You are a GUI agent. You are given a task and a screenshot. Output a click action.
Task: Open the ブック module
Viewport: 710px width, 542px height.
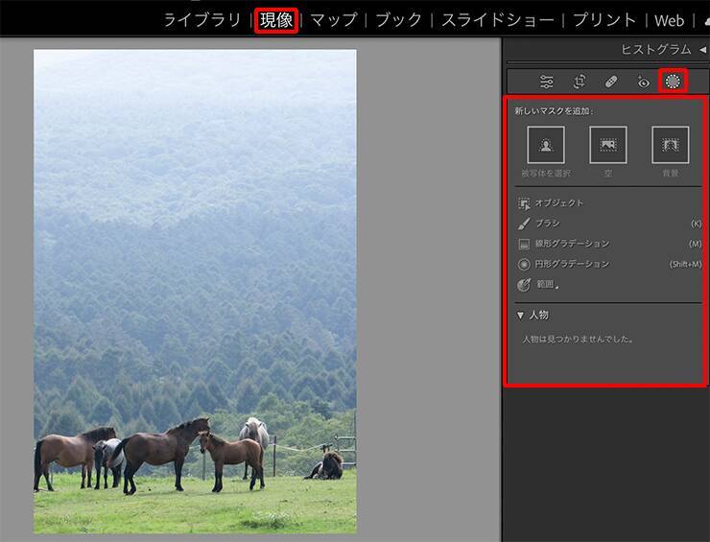tap(398, 20)
